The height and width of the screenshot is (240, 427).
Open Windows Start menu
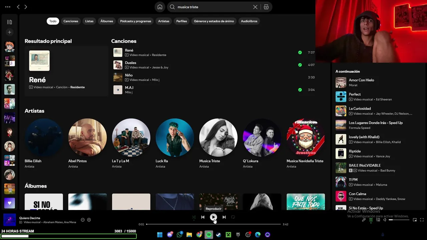[160, 235]
